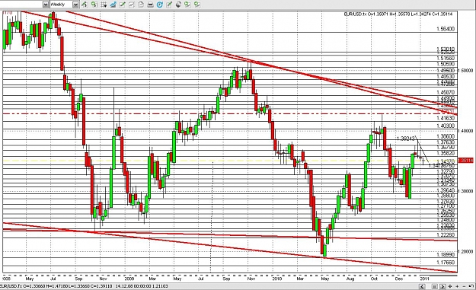This screenshot has width=476, height=290.
Task: Click the first green magnifier chart icon
Action: tap(187, 5)
